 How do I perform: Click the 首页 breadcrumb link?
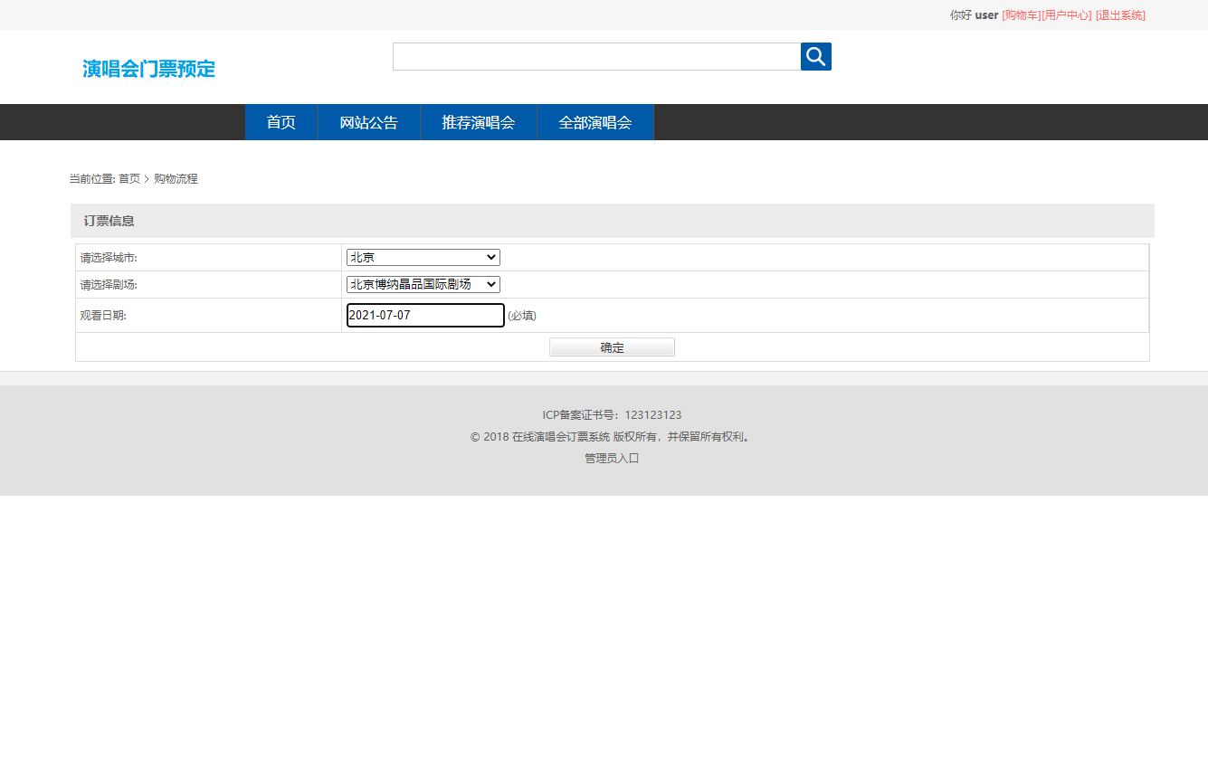(128, 179)
